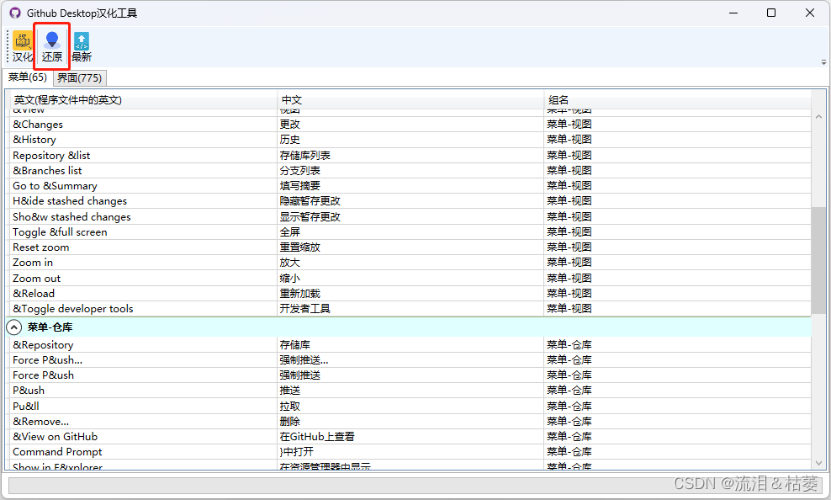
Task: Open toolbar overflow arrow at right edge
Action: click(x=823, y=61)
